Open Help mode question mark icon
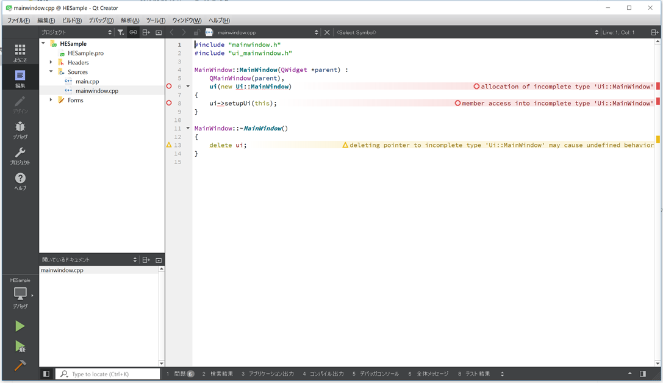 pyautogui.click(x=20, y=181)
